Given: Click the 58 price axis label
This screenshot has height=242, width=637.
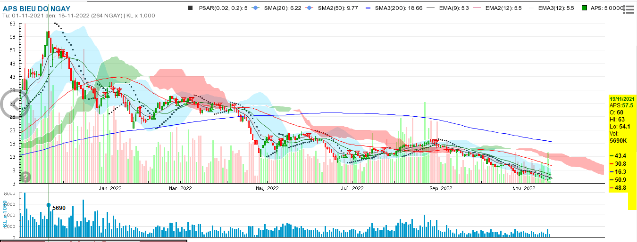Looking at the screenshot, I should click(x=12, y=37).
